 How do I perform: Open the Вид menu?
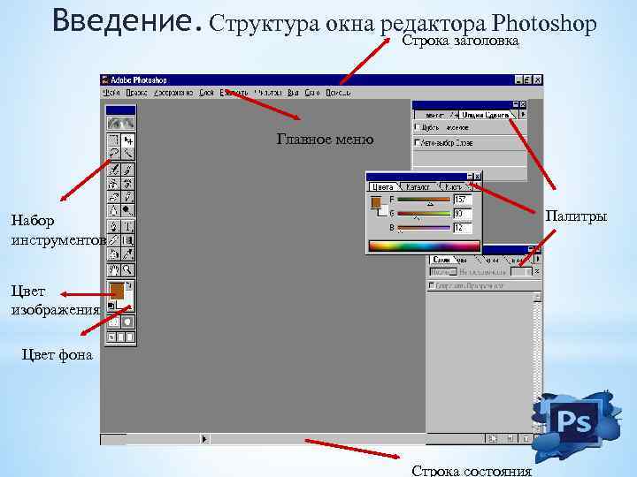click(293, 93)
